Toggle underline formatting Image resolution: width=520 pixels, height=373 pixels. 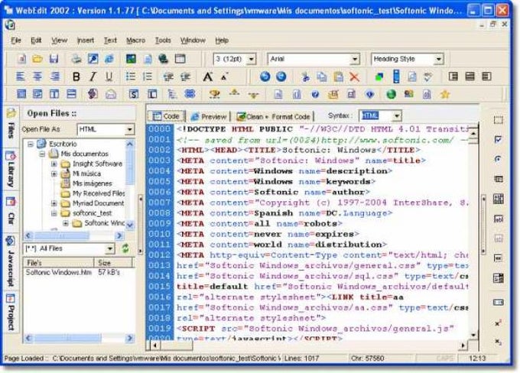coord(109,76)
